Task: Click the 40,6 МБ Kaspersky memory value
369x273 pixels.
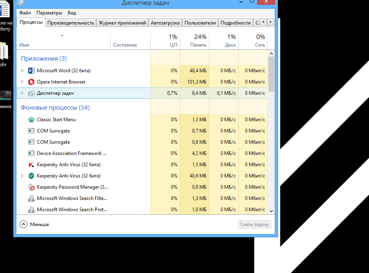Action: (x=198, y=176)
